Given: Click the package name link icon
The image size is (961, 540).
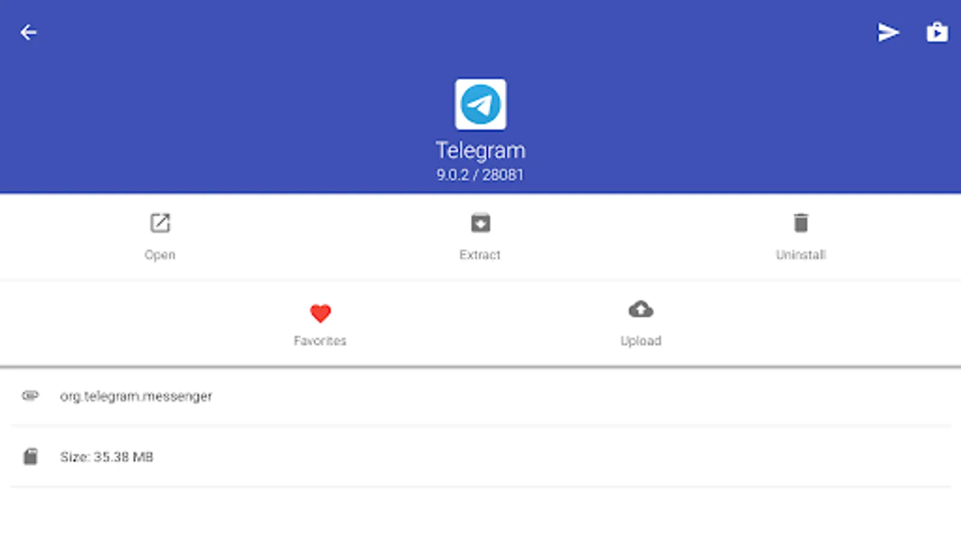Looking at the screenshot, I should coord(30,395).
